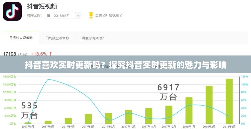
Task: Click the 2017年7月 green bar
Action: point(68,121)
